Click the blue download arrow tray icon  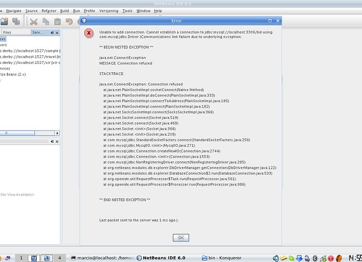299,258
